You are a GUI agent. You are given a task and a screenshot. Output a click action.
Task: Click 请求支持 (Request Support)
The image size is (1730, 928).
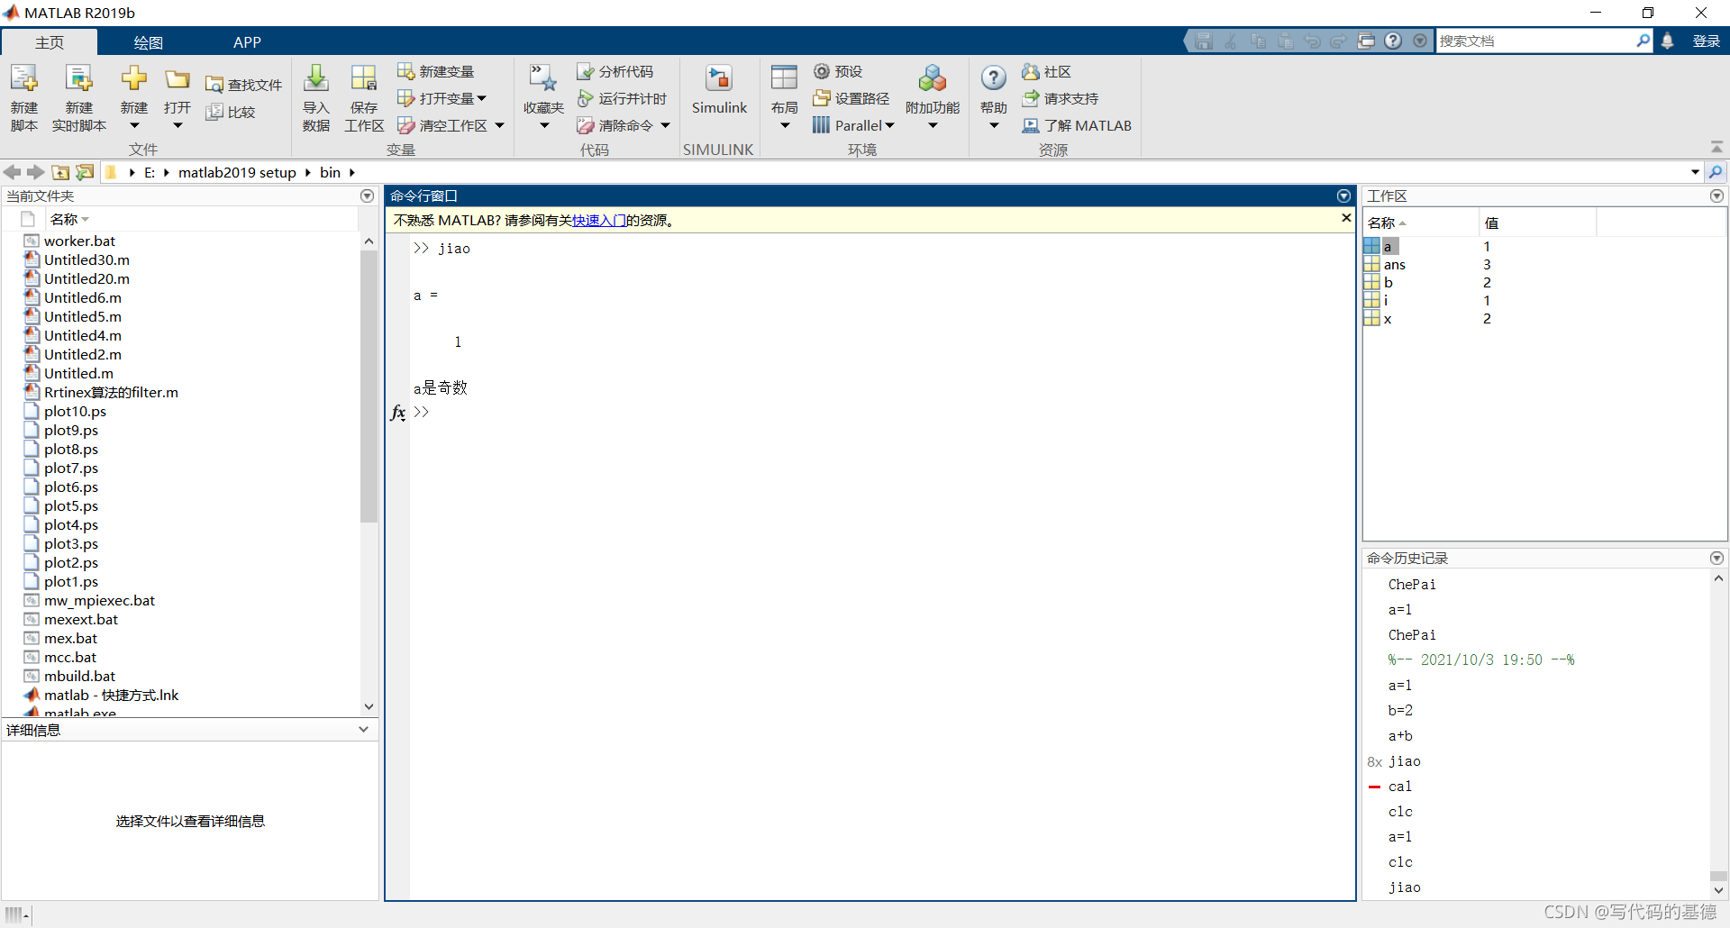tap(1061, 98)
